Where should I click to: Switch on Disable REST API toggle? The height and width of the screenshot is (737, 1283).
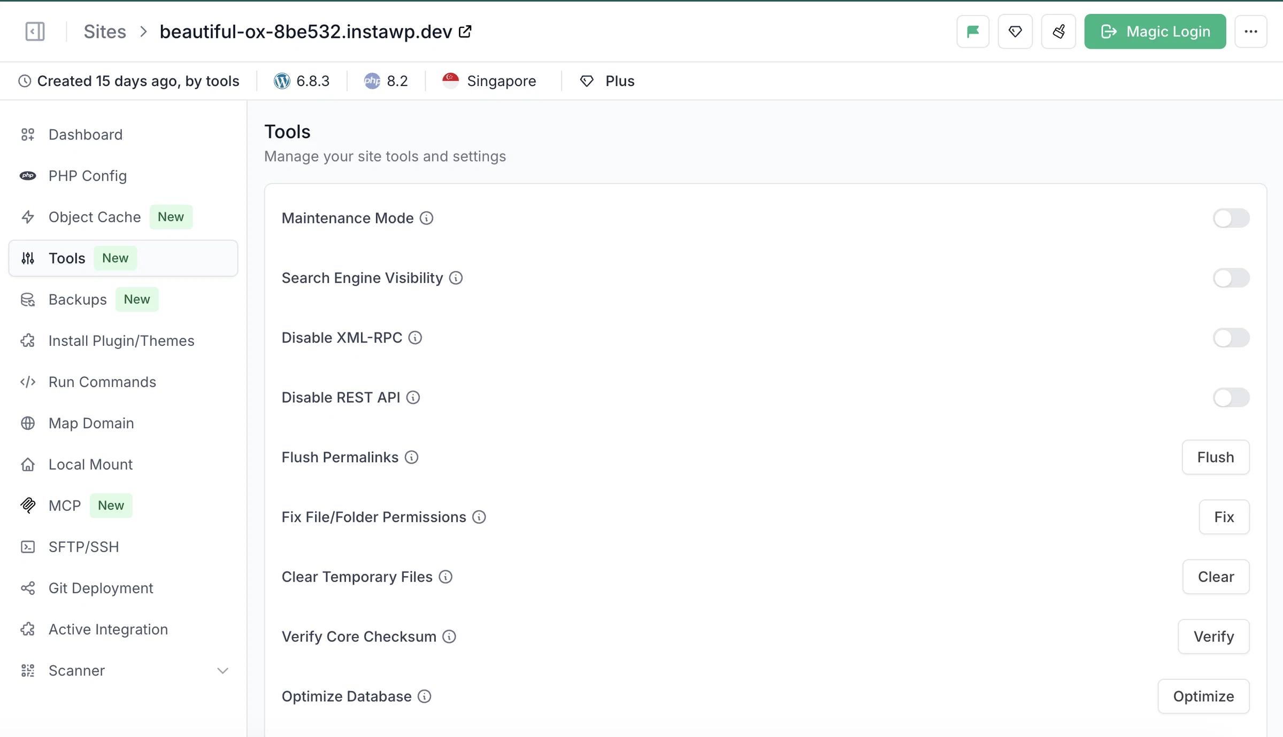(x=1231, y=398)
